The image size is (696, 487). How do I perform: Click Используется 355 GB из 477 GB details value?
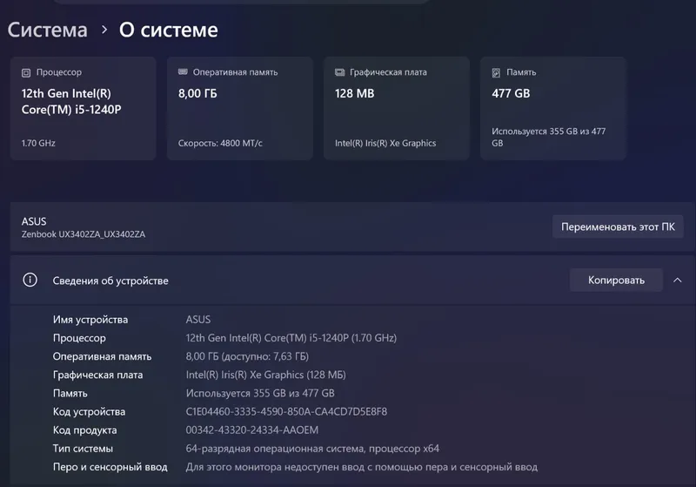[260, 393]
